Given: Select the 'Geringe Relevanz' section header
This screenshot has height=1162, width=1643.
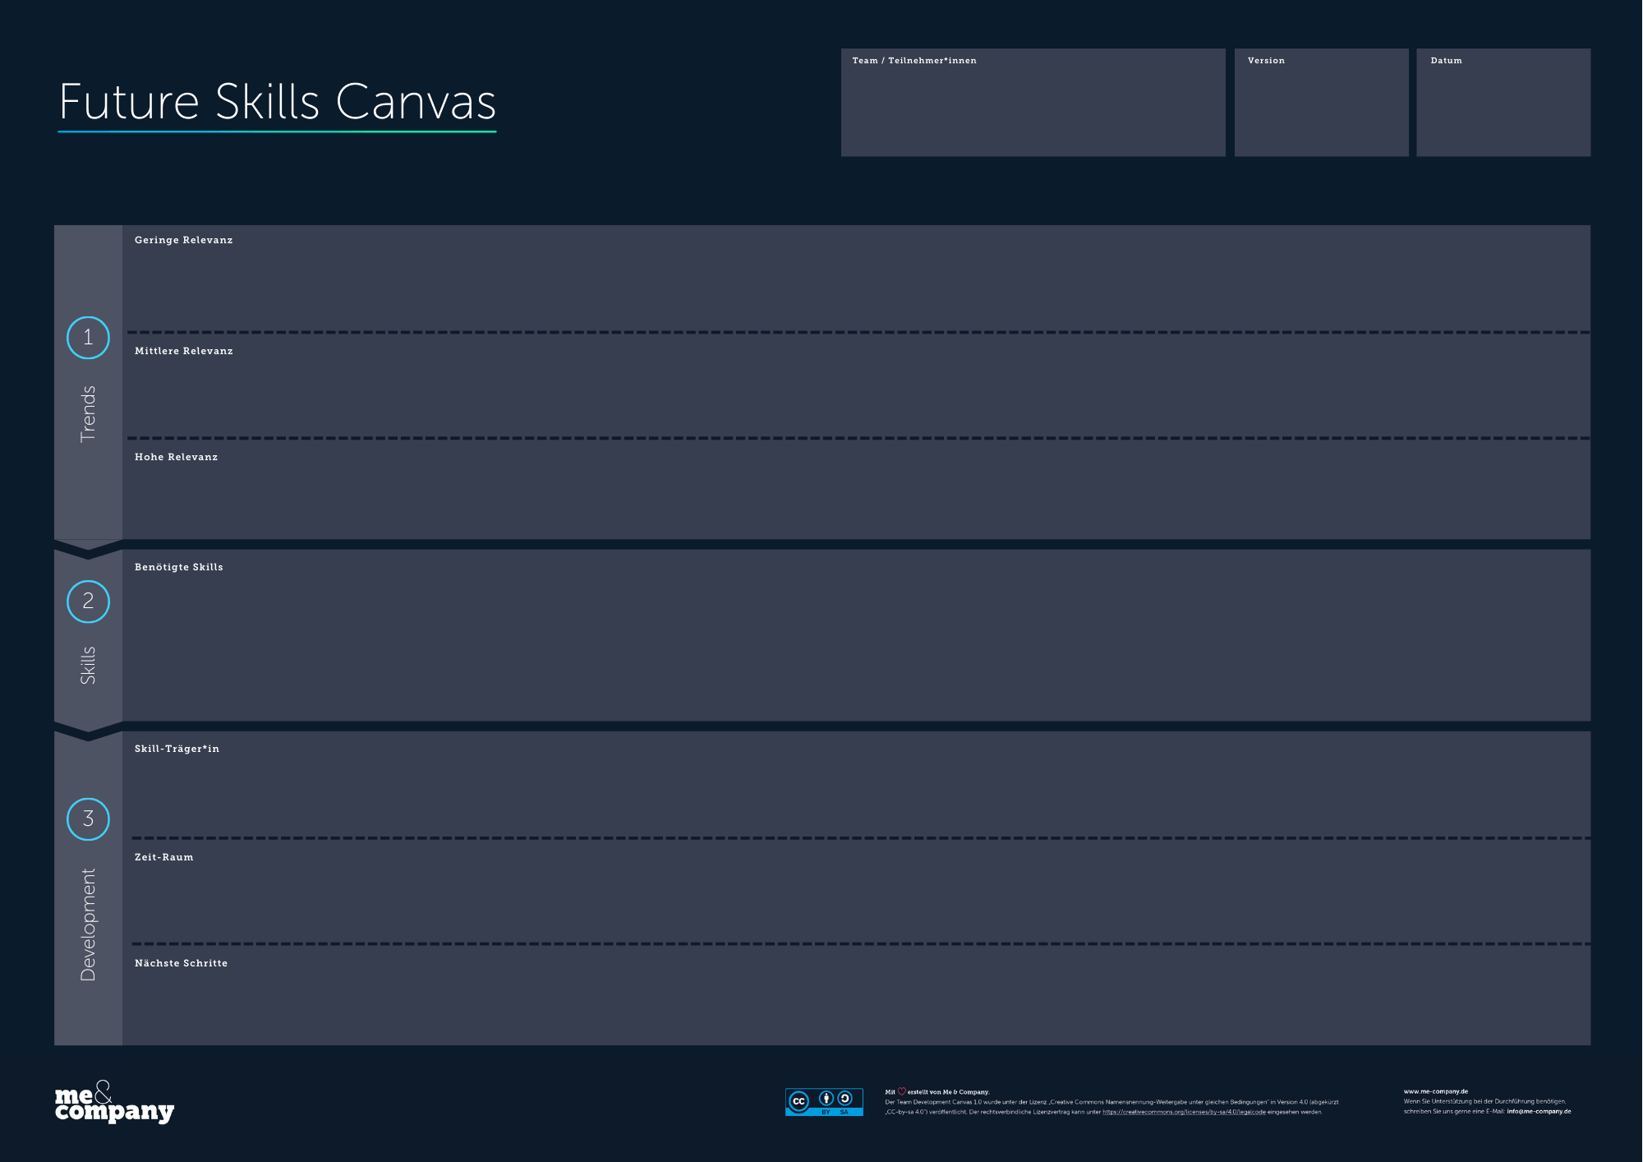Looking at the screenshot, I should click(182, 240).
